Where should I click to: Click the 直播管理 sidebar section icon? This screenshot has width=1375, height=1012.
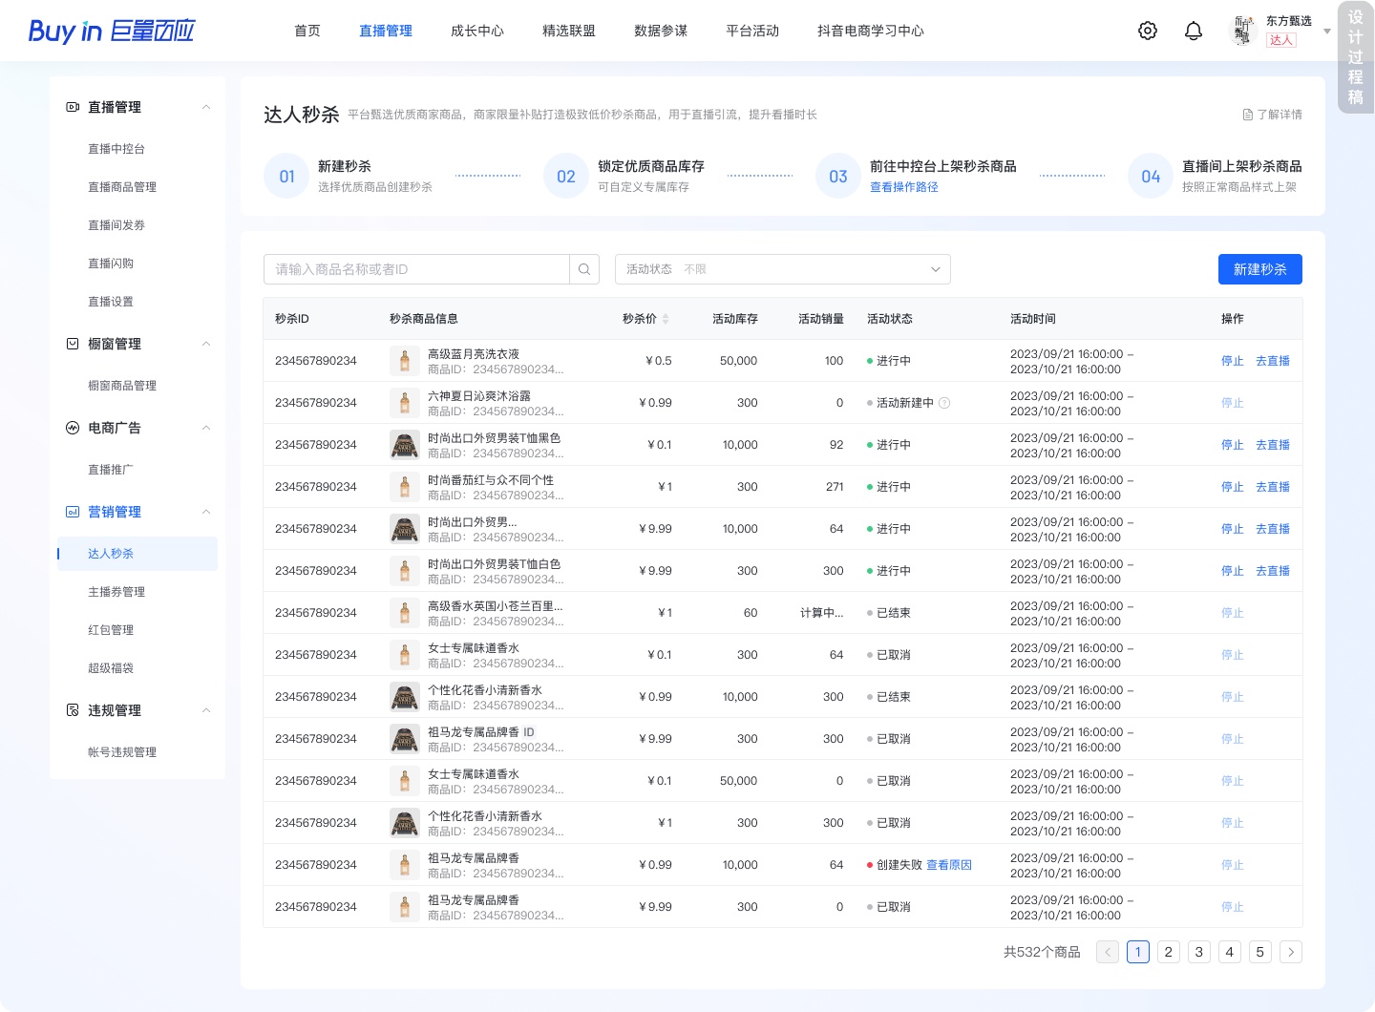(x=73, y=107)
